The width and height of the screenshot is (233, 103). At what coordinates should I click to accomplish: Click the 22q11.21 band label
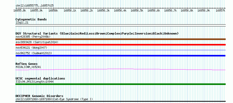[22, 23]
